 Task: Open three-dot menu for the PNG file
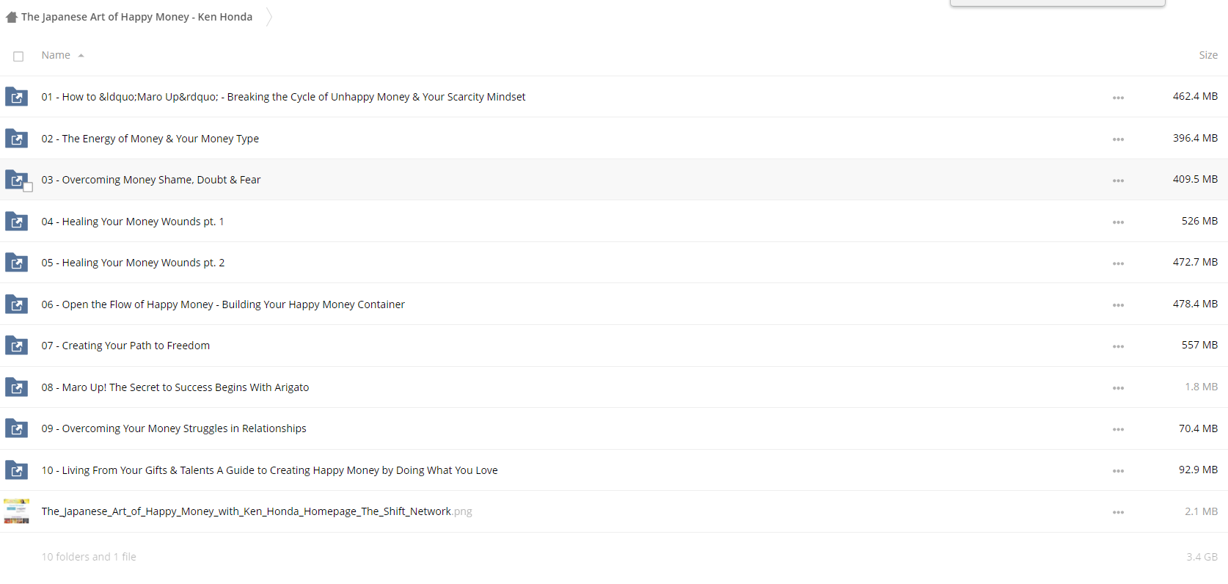point(1118,512)
